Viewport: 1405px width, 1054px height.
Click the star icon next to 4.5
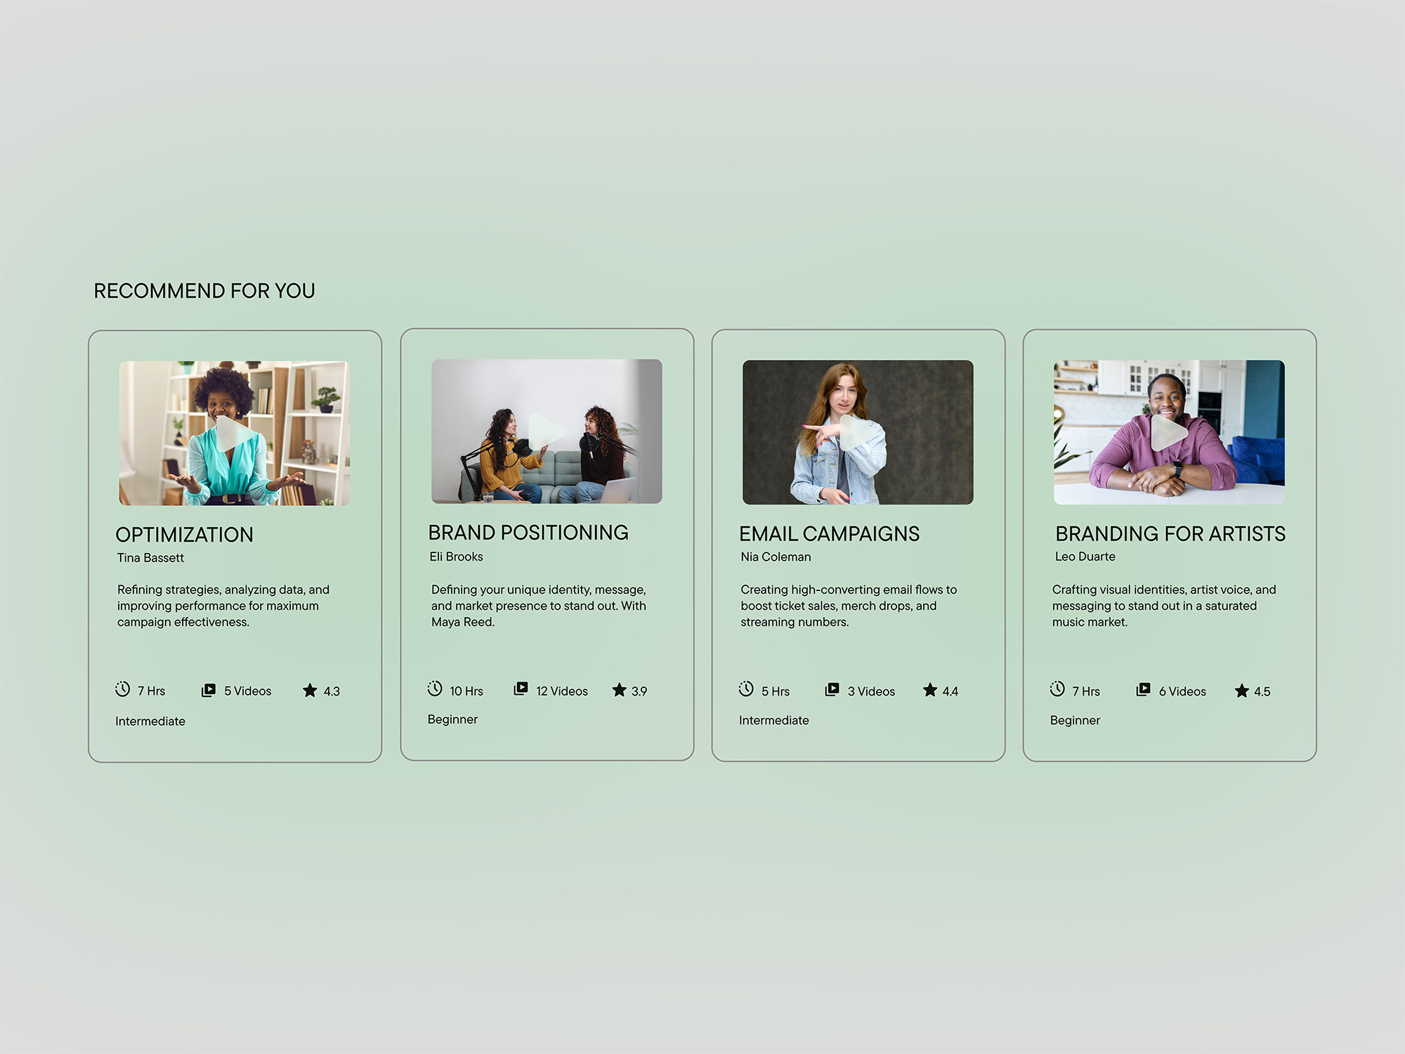coord(1241,691)
